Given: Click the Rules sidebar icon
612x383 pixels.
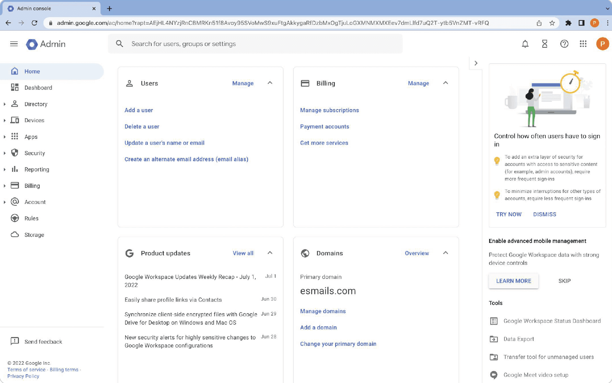Looking at the screenshot, I should coord(15,218).
